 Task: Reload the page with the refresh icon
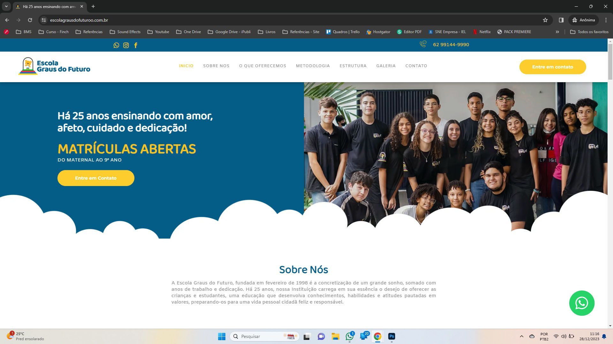pos(30,20)
